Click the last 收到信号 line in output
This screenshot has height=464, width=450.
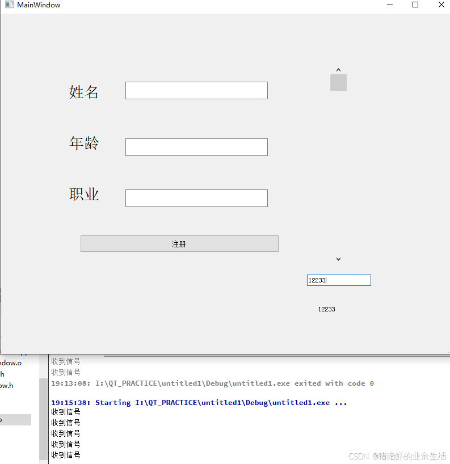click(x=66, y=455)
